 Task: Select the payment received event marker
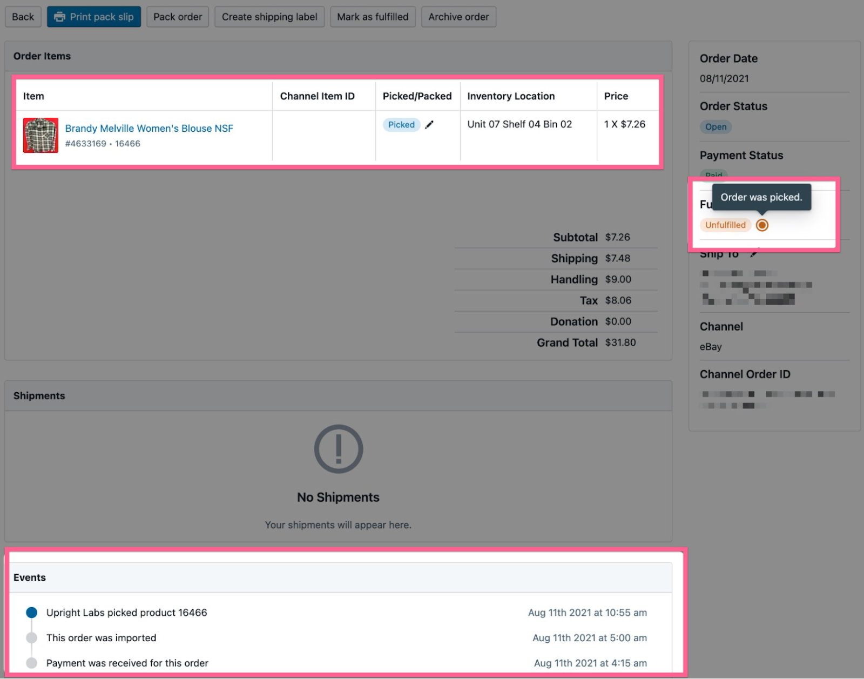click(x=32, y=663)
